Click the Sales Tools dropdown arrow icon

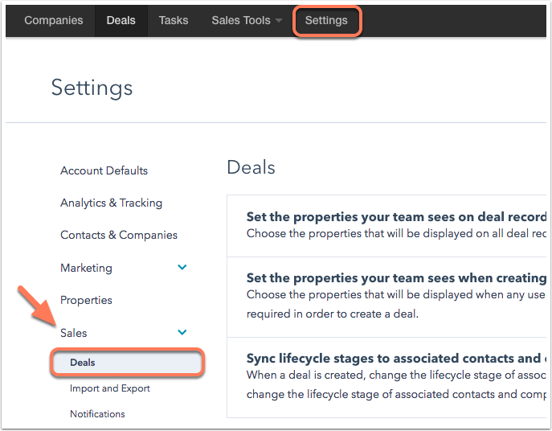[x=279, y=20]
